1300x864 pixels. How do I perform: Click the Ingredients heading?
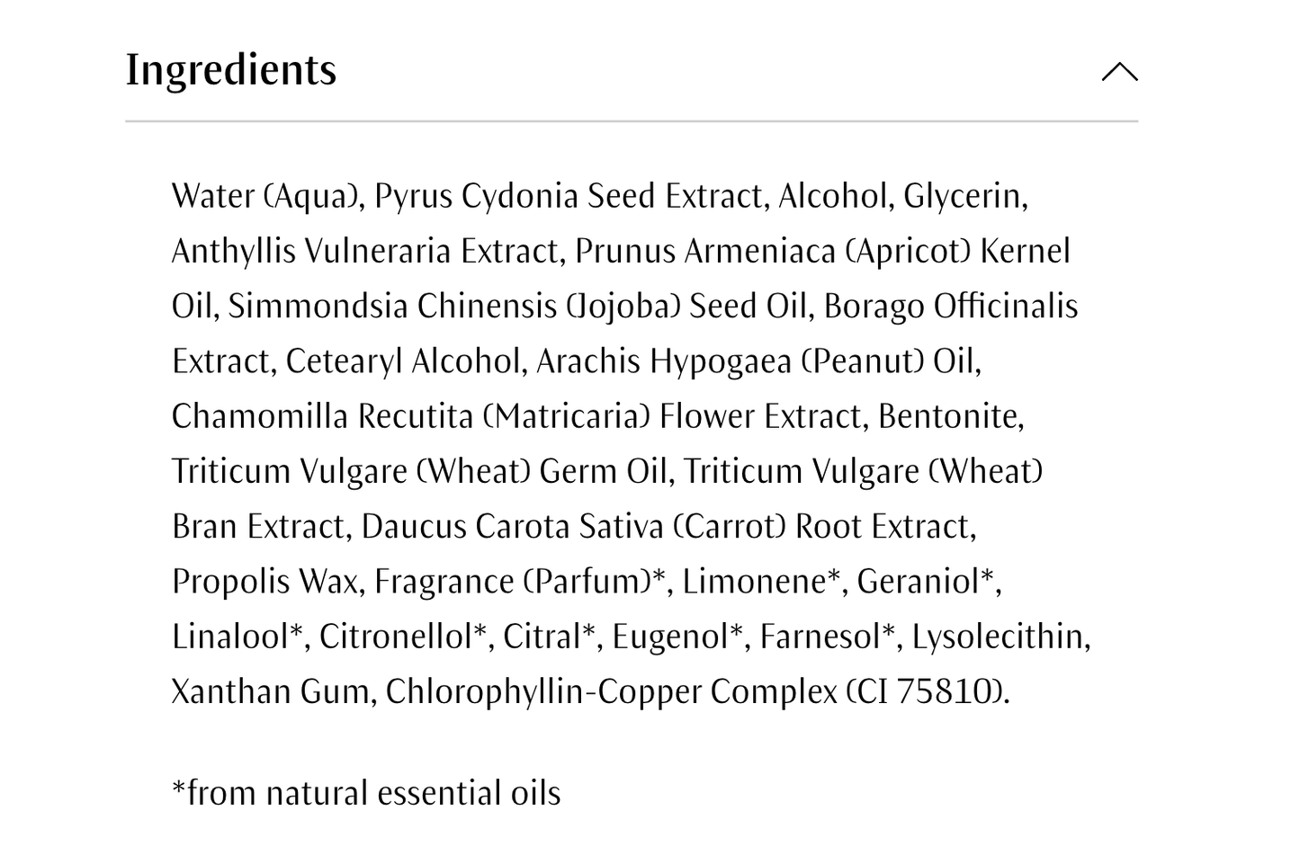coord(231,70)
